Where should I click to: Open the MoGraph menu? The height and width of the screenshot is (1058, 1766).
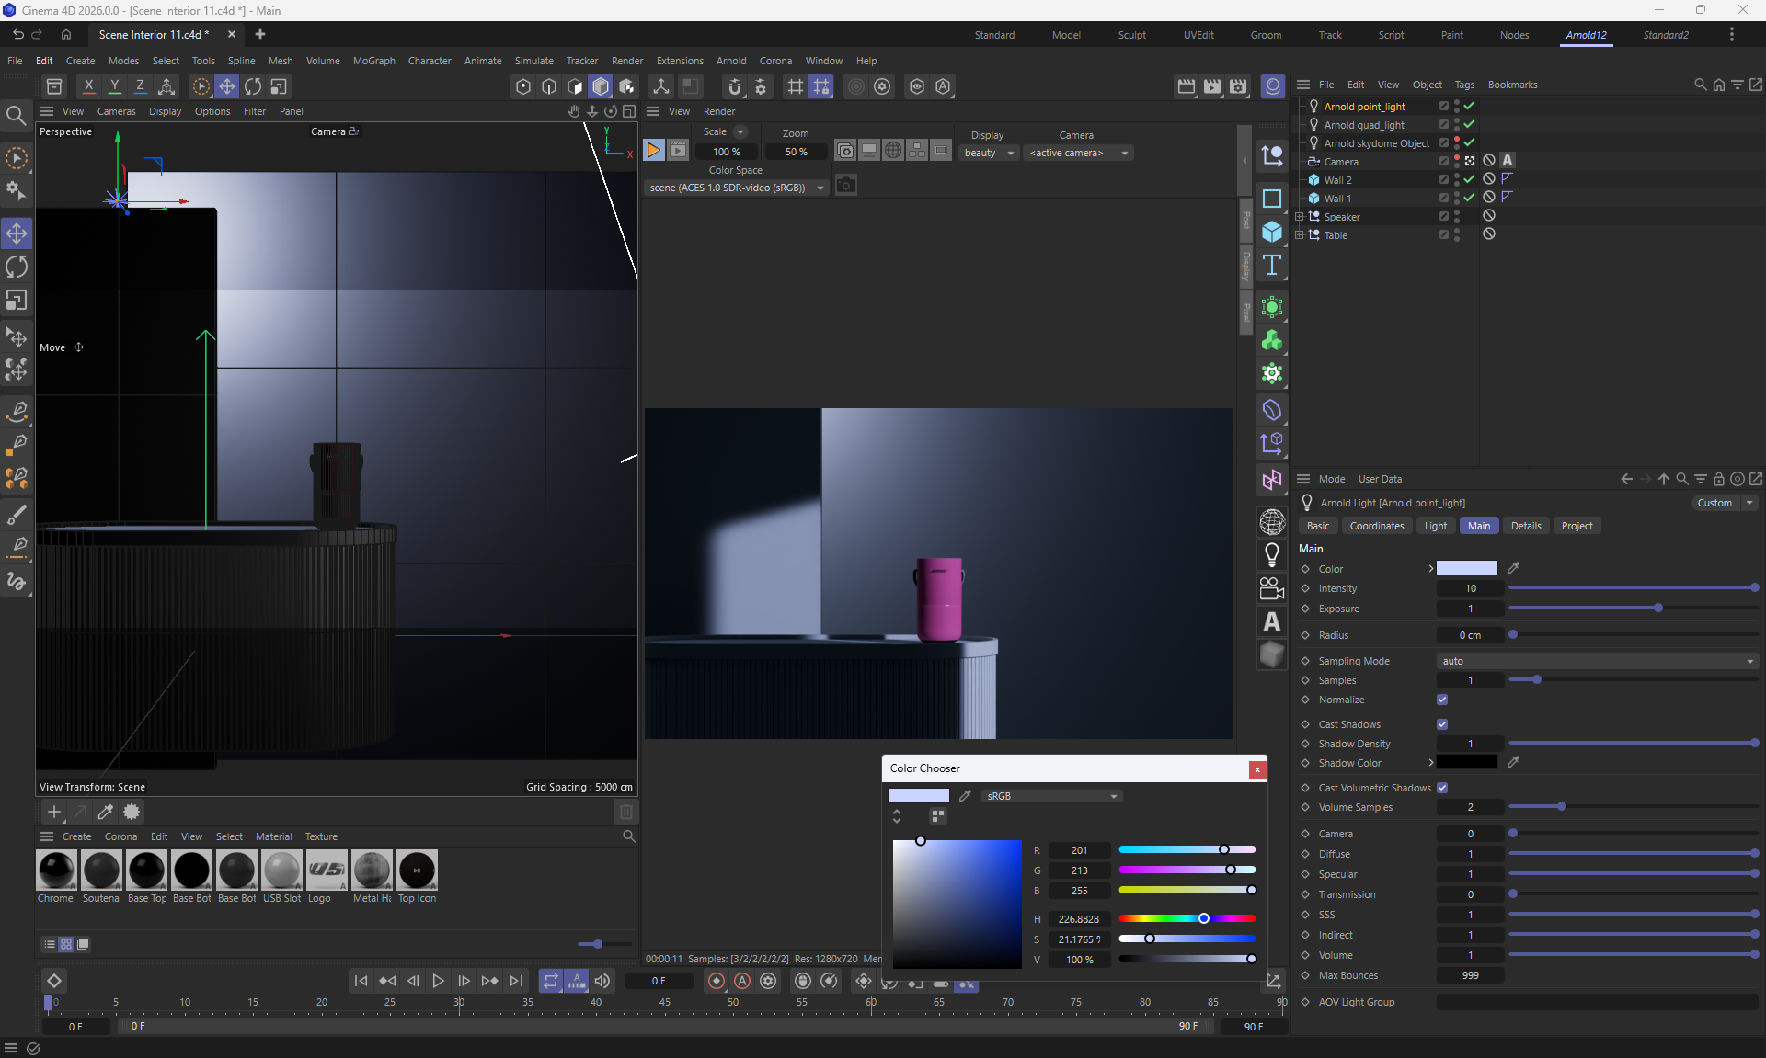pos(373,61)
